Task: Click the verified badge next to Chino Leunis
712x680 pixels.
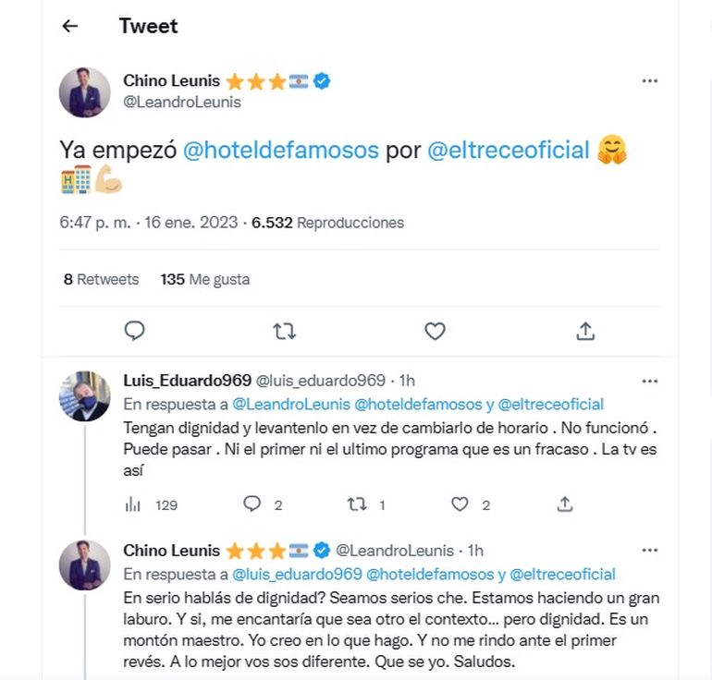Action: pyautogui.click(x=322, y=81)
